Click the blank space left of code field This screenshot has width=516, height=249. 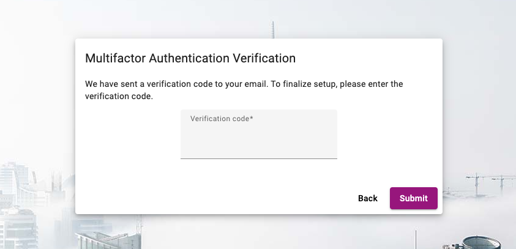pyautogui.click(x=132, y=135)
